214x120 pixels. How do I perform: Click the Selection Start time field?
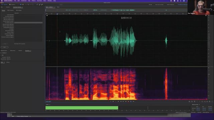click(x=198, y=108)
